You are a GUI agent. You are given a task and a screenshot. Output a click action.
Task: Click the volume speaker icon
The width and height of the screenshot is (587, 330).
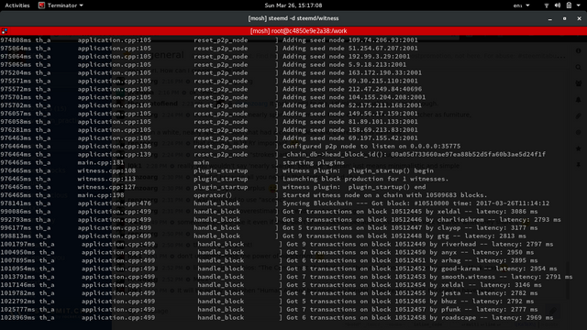[558, 5]
